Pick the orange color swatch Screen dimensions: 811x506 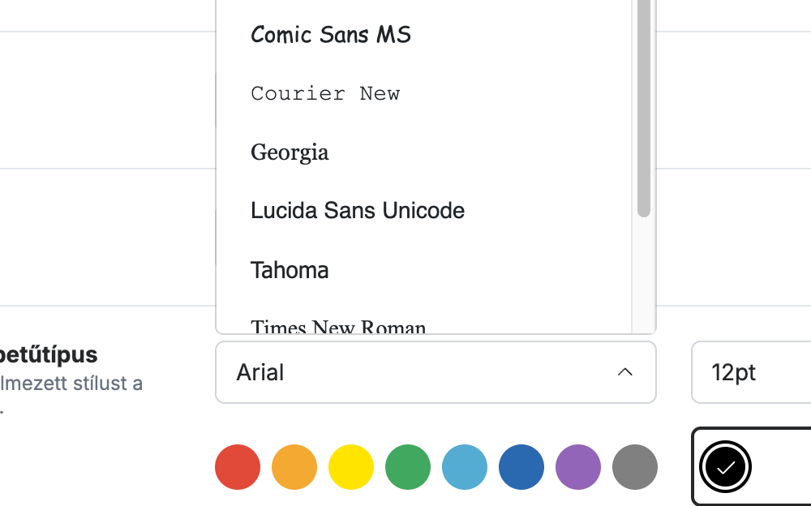pos(294,467)
